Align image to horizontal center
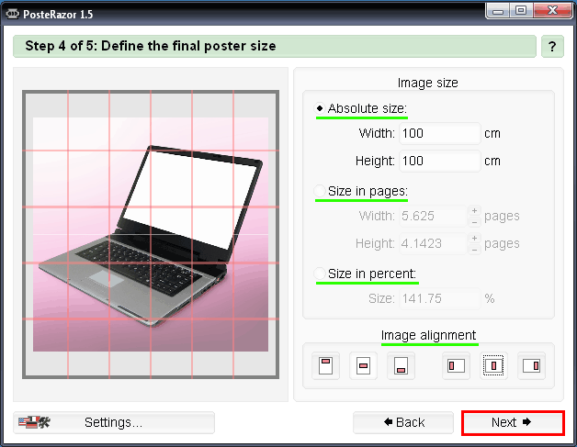 pos(493,365)
